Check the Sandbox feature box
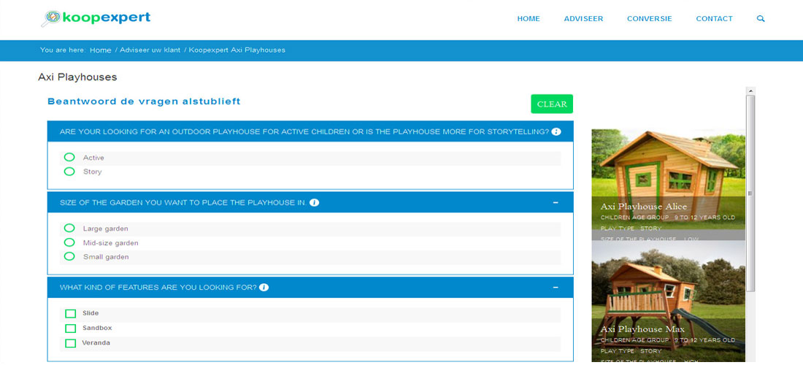Viewport: 803px width, 365px height. click(70, 328)
